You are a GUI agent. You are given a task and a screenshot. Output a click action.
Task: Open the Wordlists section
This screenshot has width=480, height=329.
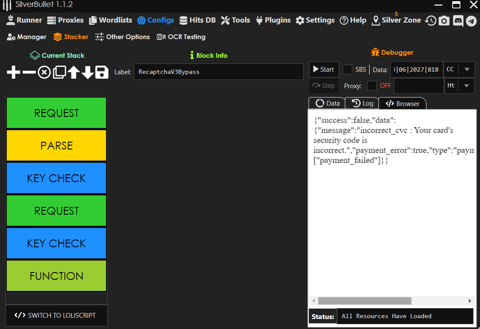pyautogui.click(x=111, y=20)
